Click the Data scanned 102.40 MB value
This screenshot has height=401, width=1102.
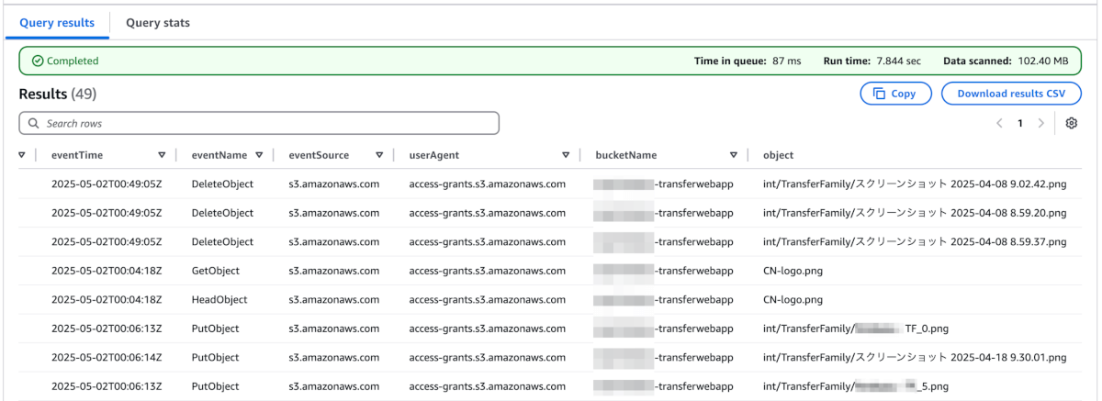click(x=1042, y=61)
